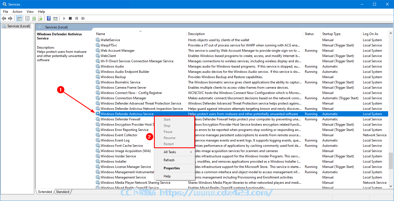Click the gear icon of Windows Management Service
This screenshot has height=201, width=394.
(x=98, y=177)
